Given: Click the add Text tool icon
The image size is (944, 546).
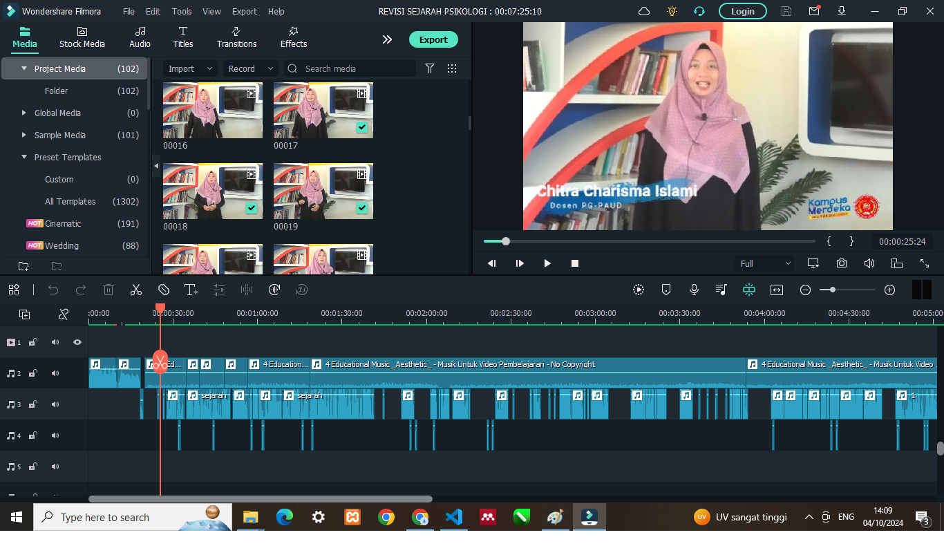Looking at the screenshot, I should tap(191, 290).
